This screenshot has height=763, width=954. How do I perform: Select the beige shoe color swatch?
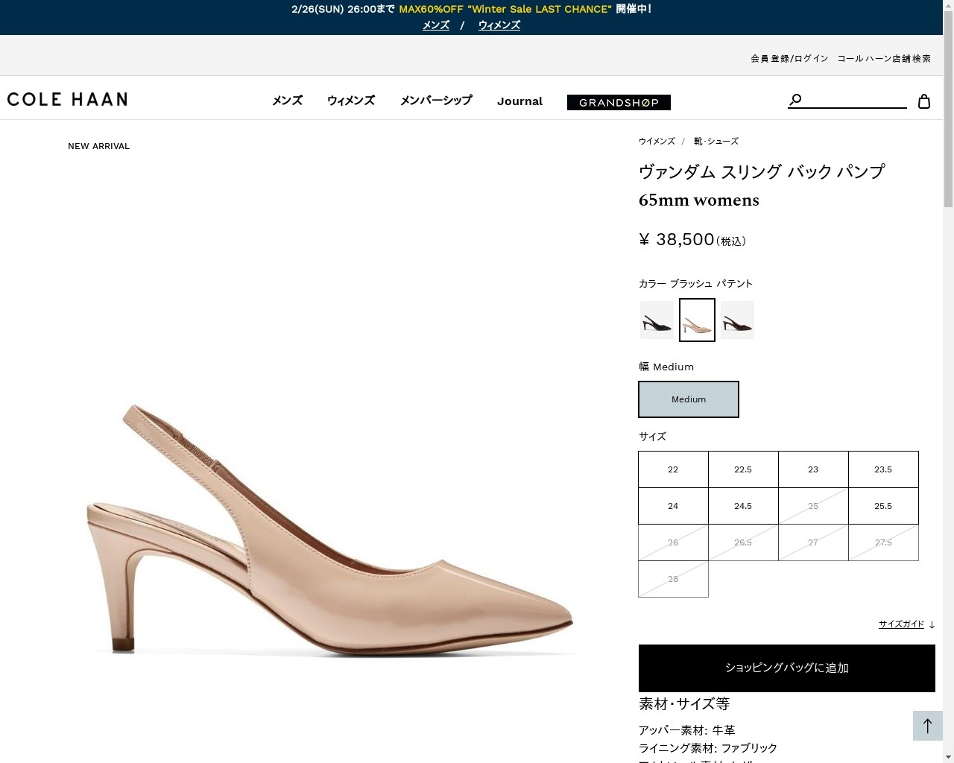(x=697, y=320)
